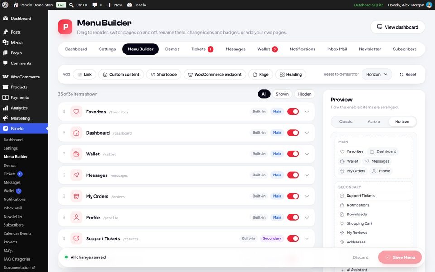The image size is (435, 272).
Task: Click the Media icon in sidebar
Action: (x=5, y=42)
